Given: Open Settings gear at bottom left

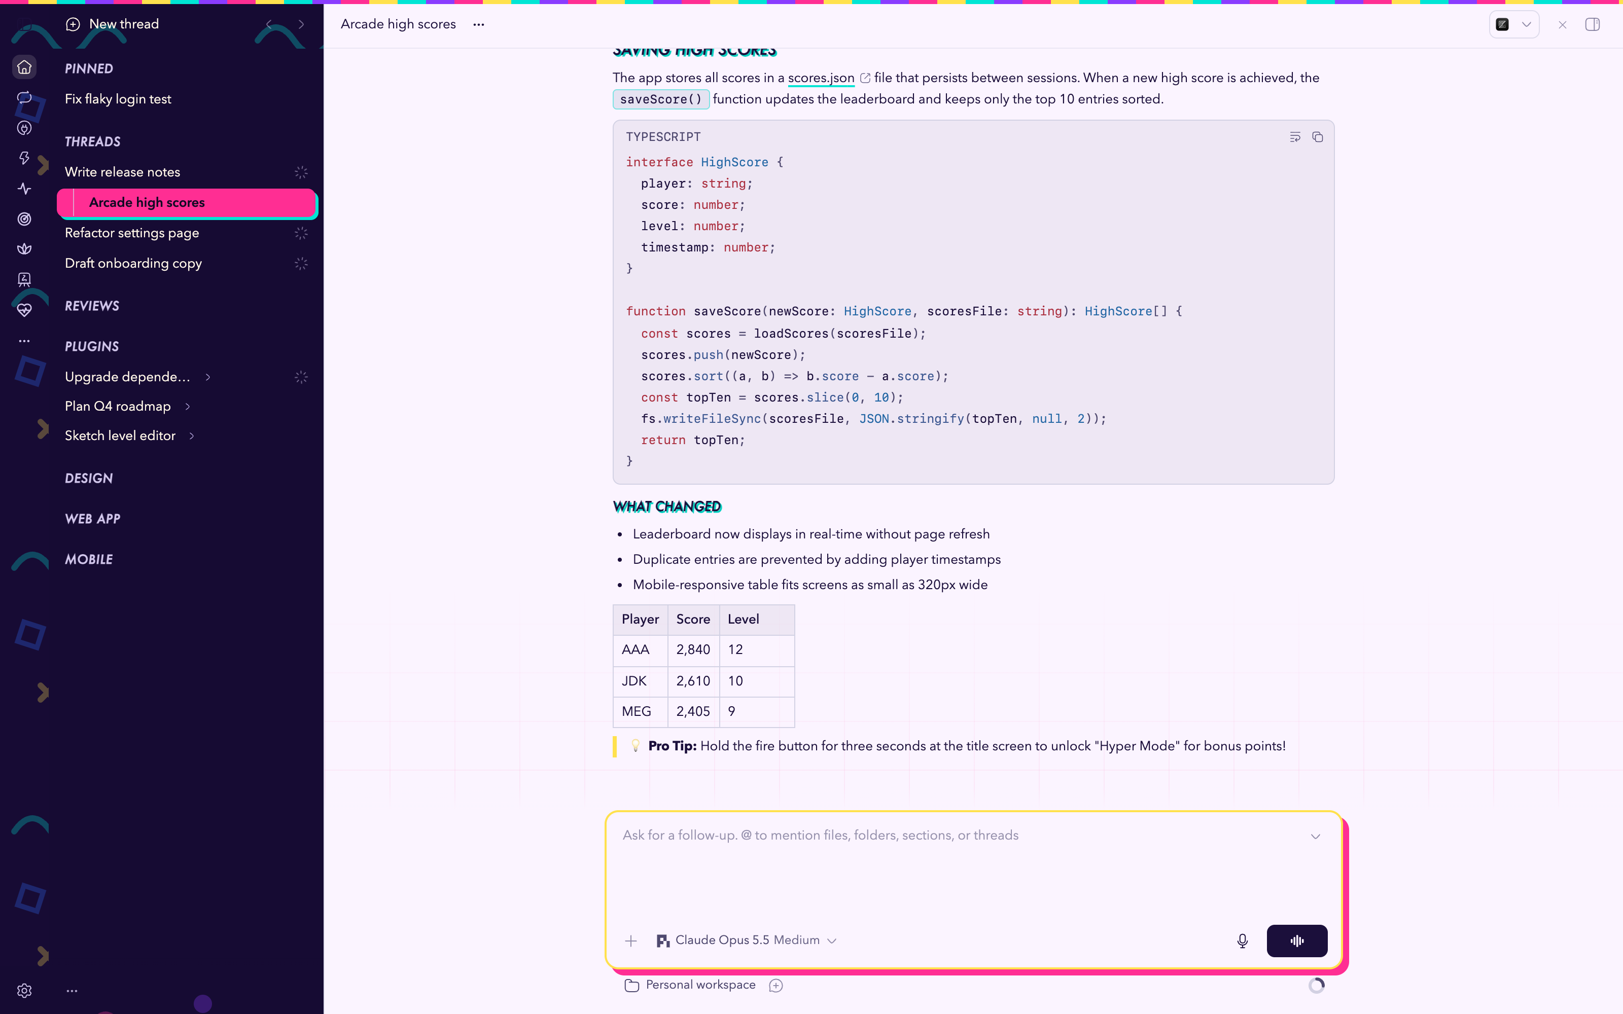Looking at the screenshot, I should pyautogui.click(x=24, y=991).
